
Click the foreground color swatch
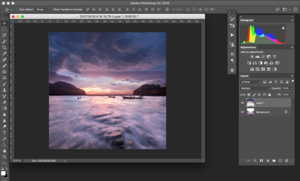pos(3,173)
